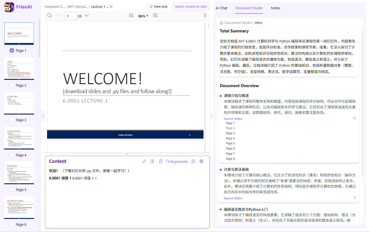Collapse Source Slides list under 课程介绍与概述

point(354,118)
